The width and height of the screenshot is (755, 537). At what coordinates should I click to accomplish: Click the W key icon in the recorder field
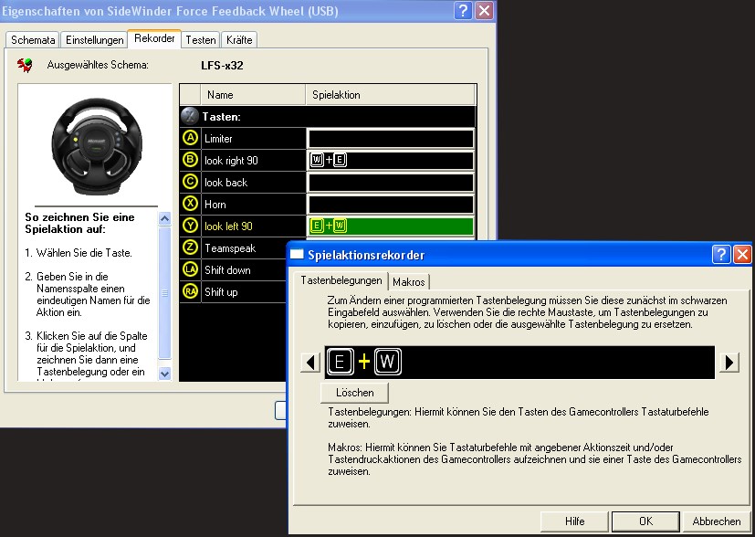coord(388,362)
